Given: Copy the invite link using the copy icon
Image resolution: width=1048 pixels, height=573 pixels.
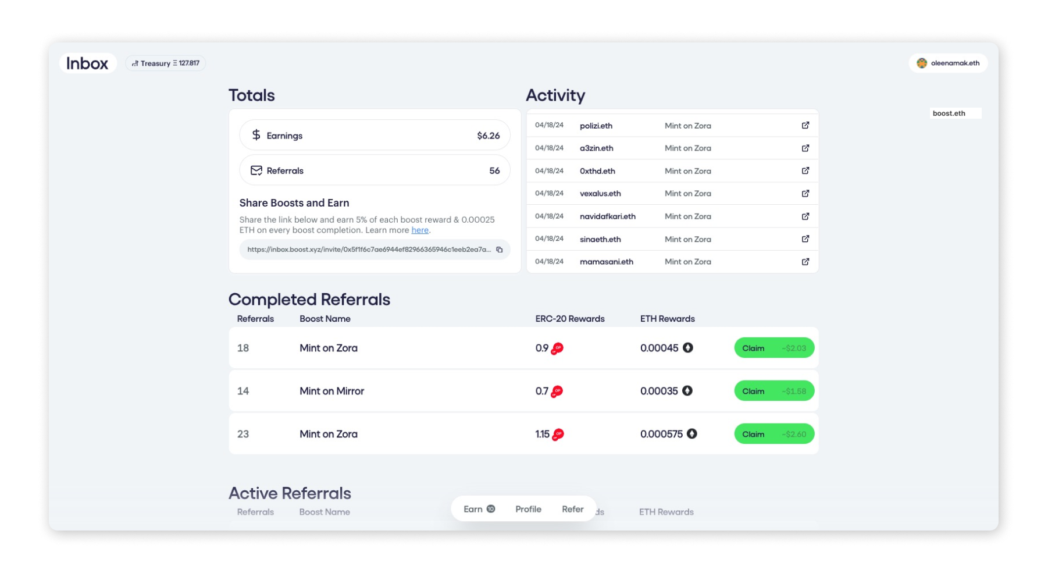Looking at the screenshot, I should 500,249.
